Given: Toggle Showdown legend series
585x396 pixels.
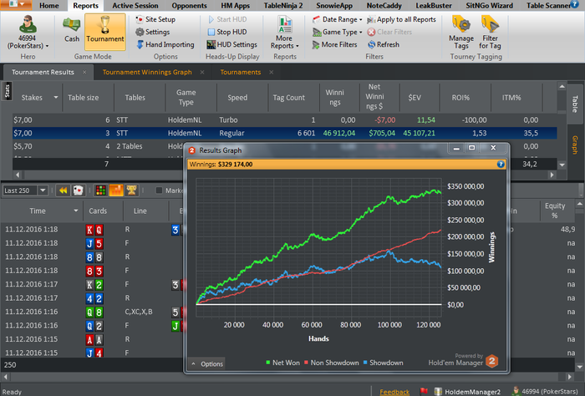Looking at the screenshot, I should 383,363.
